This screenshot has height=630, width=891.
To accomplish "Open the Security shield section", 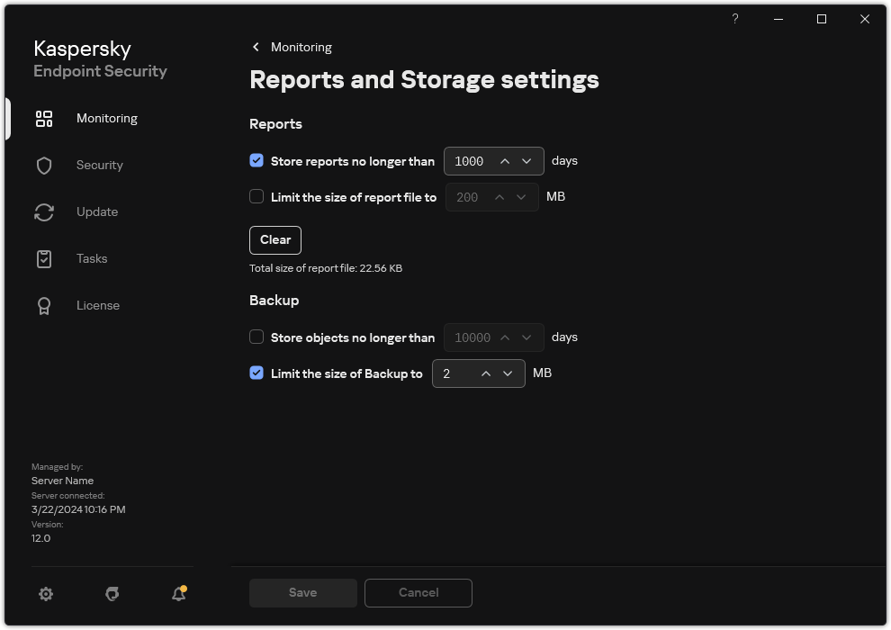I will [x=43, y=165].
